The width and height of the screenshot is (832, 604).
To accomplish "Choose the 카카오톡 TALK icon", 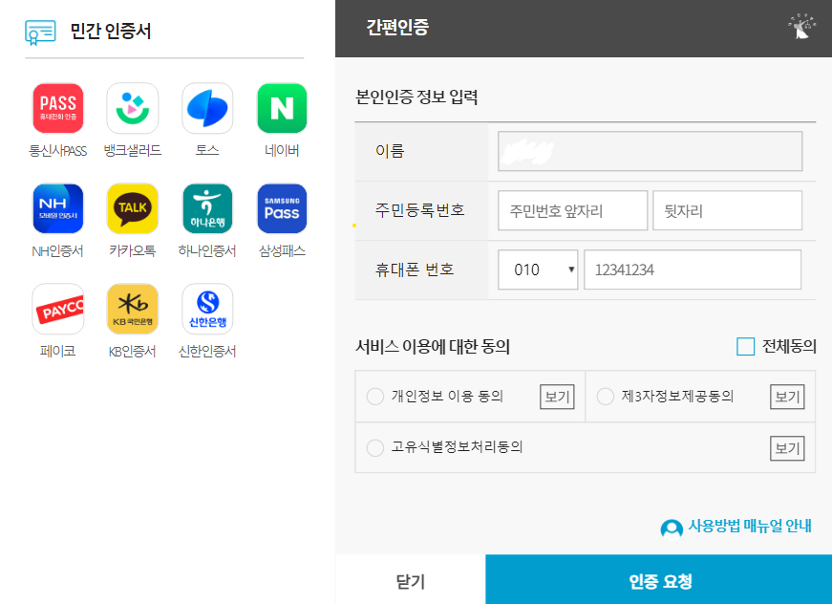I will (x=133, y=208).
